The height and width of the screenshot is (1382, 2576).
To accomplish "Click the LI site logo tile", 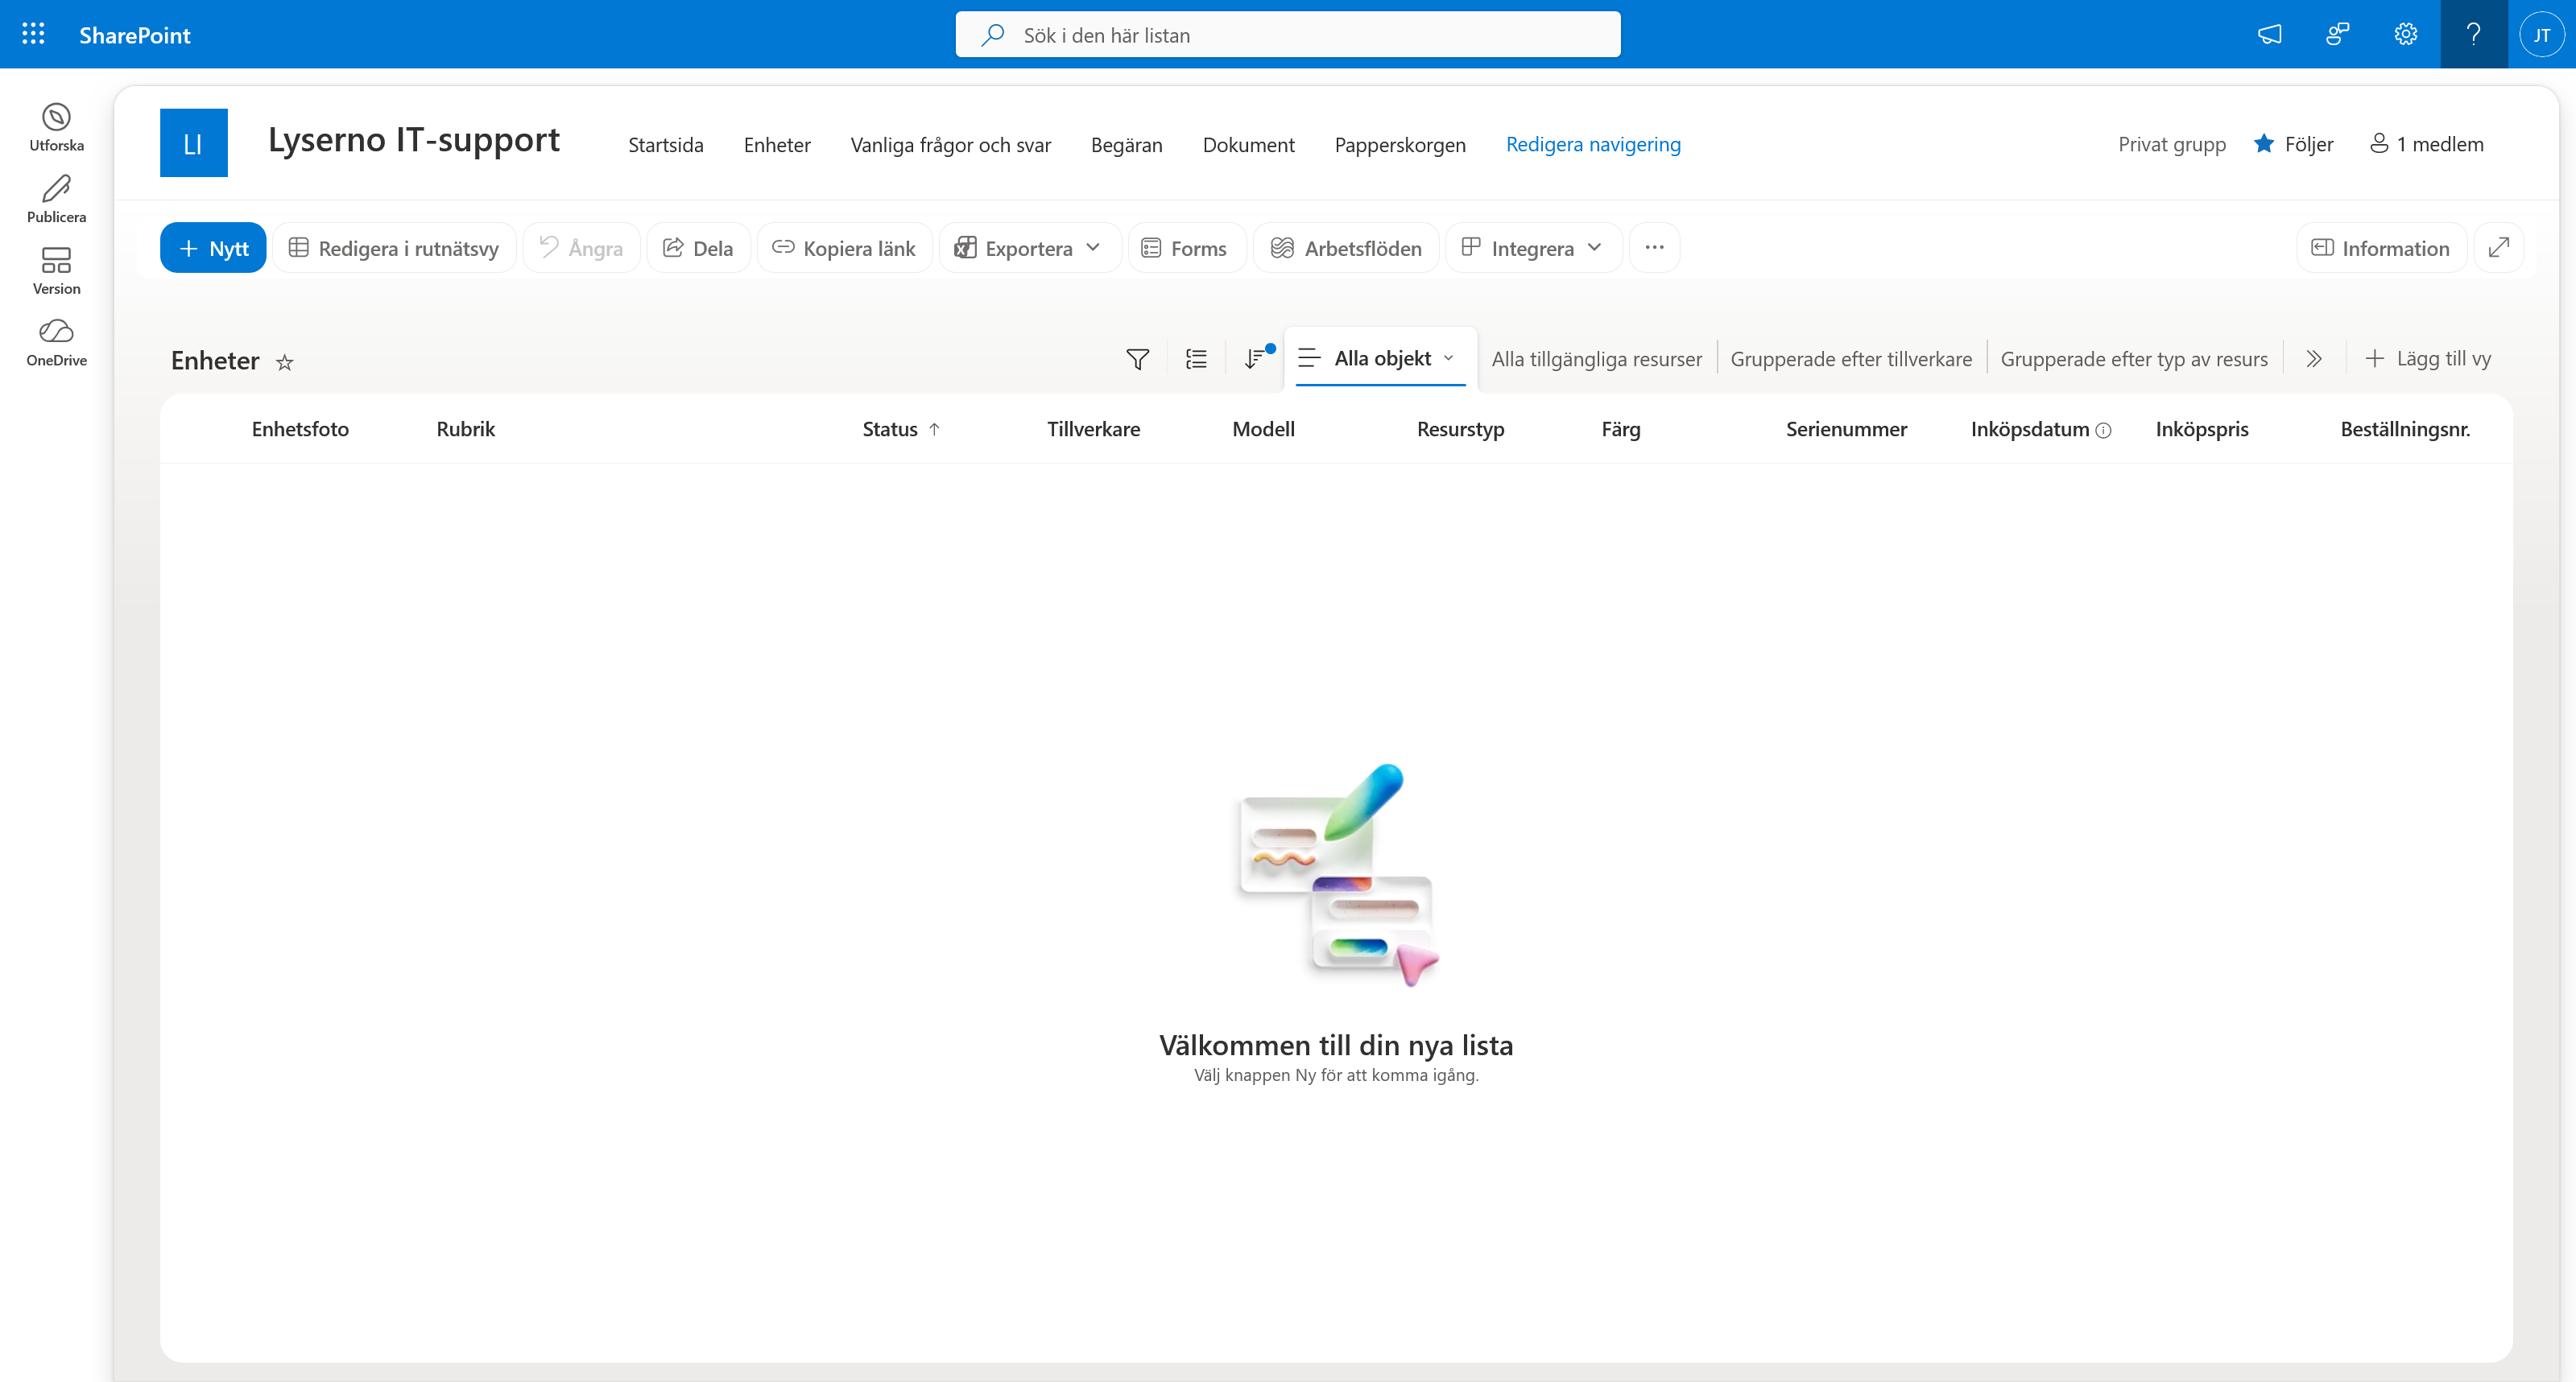I will click(194, 143).
